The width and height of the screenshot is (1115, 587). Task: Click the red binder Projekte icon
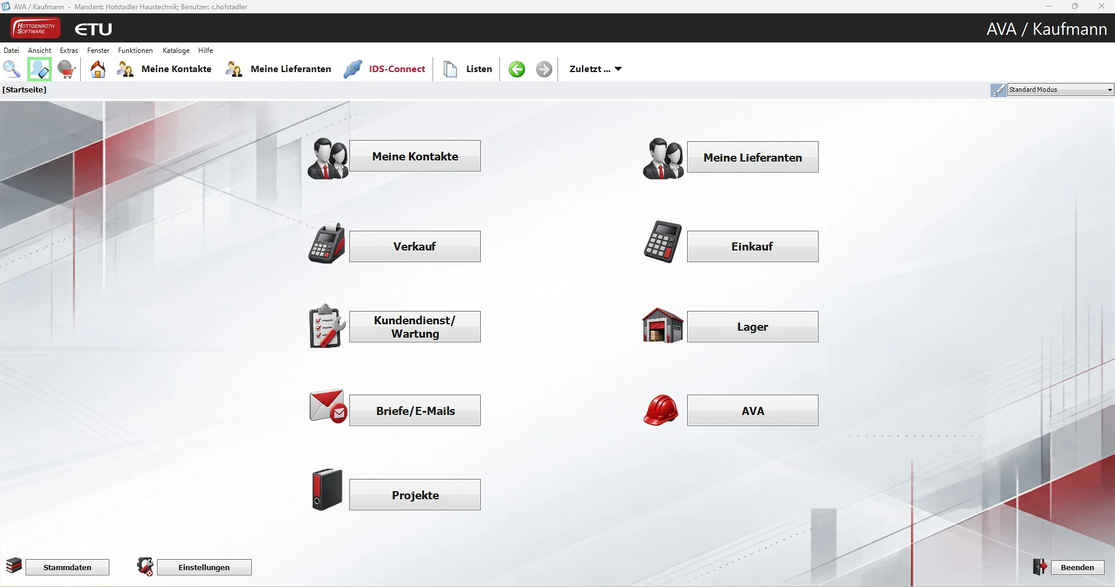click(x=327, y=490)
